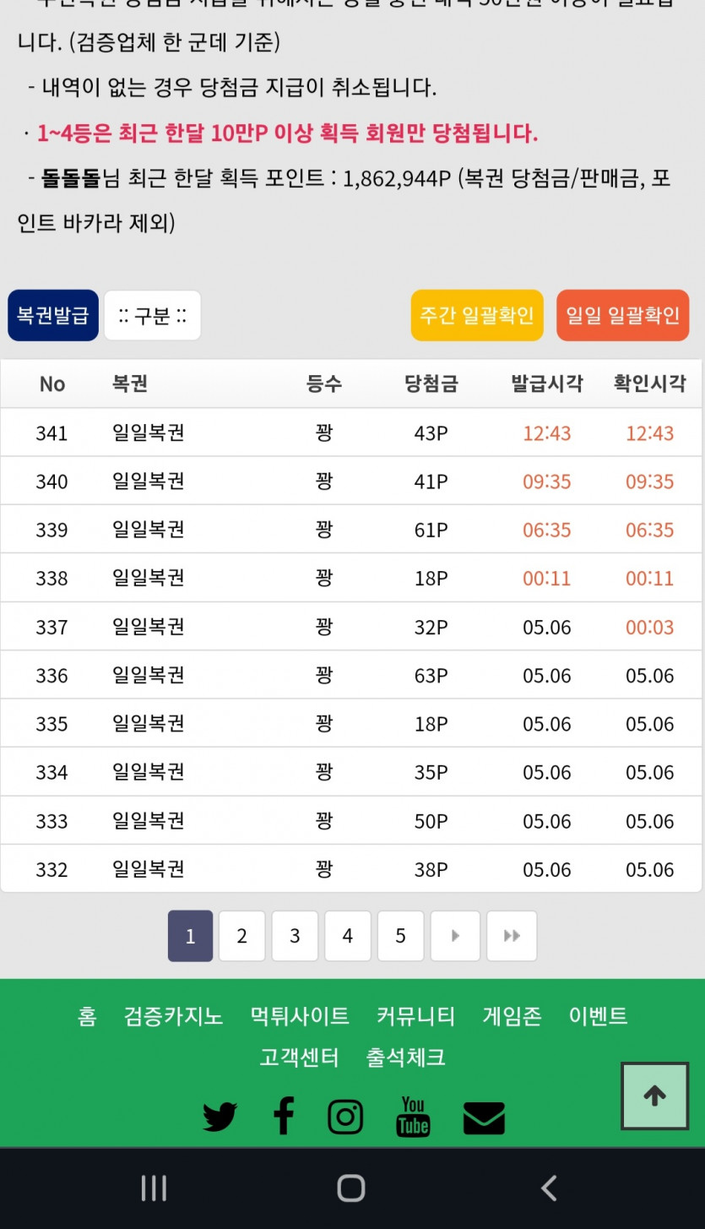Go to page 5 of results

400,936
